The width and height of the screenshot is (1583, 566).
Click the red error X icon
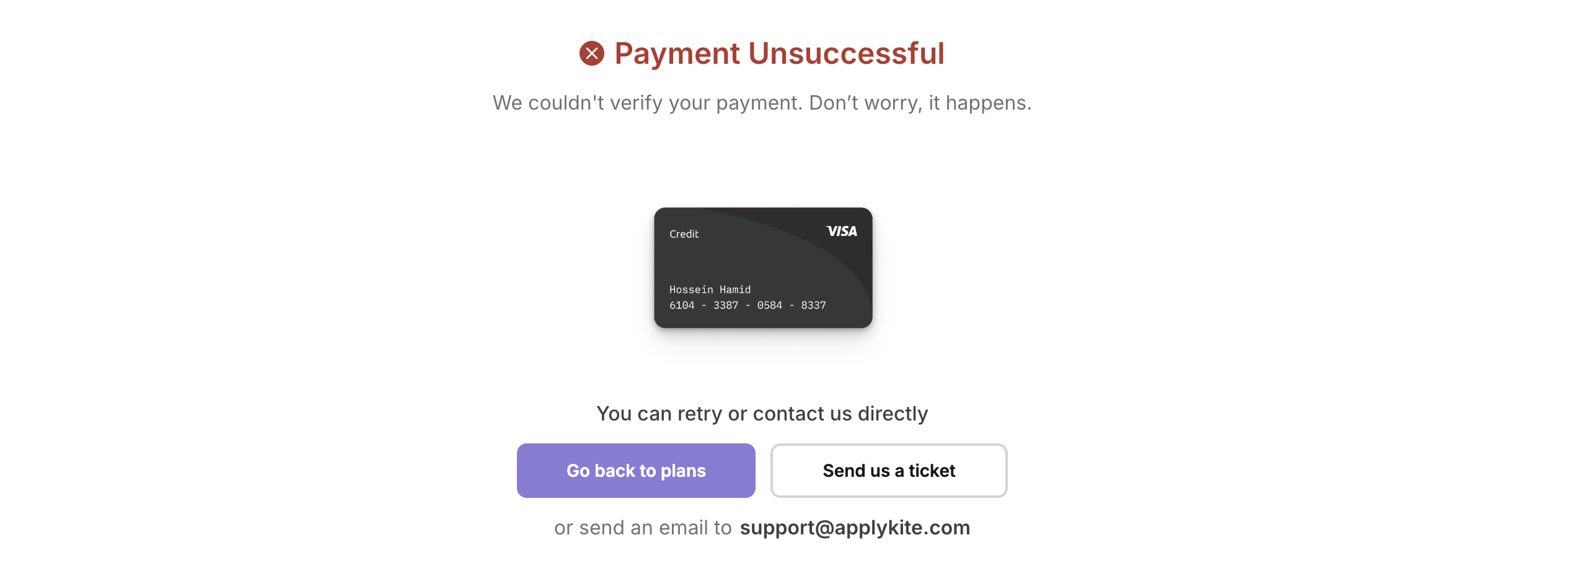pyautogui.click(x=591, y=53)
